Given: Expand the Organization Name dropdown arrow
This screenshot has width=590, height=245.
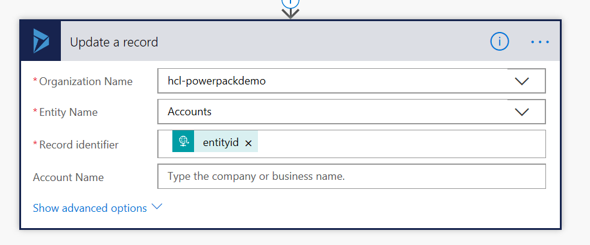Looking at the screenshot, I should pyautogui.click(x=521, y=81).
